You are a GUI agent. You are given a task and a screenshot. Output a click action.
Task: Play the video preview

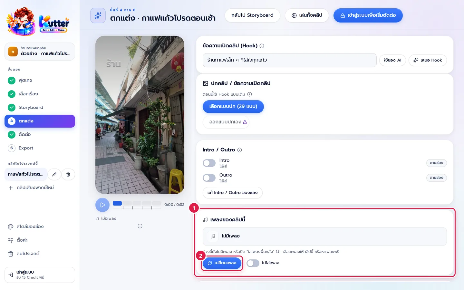coord(102,205)
